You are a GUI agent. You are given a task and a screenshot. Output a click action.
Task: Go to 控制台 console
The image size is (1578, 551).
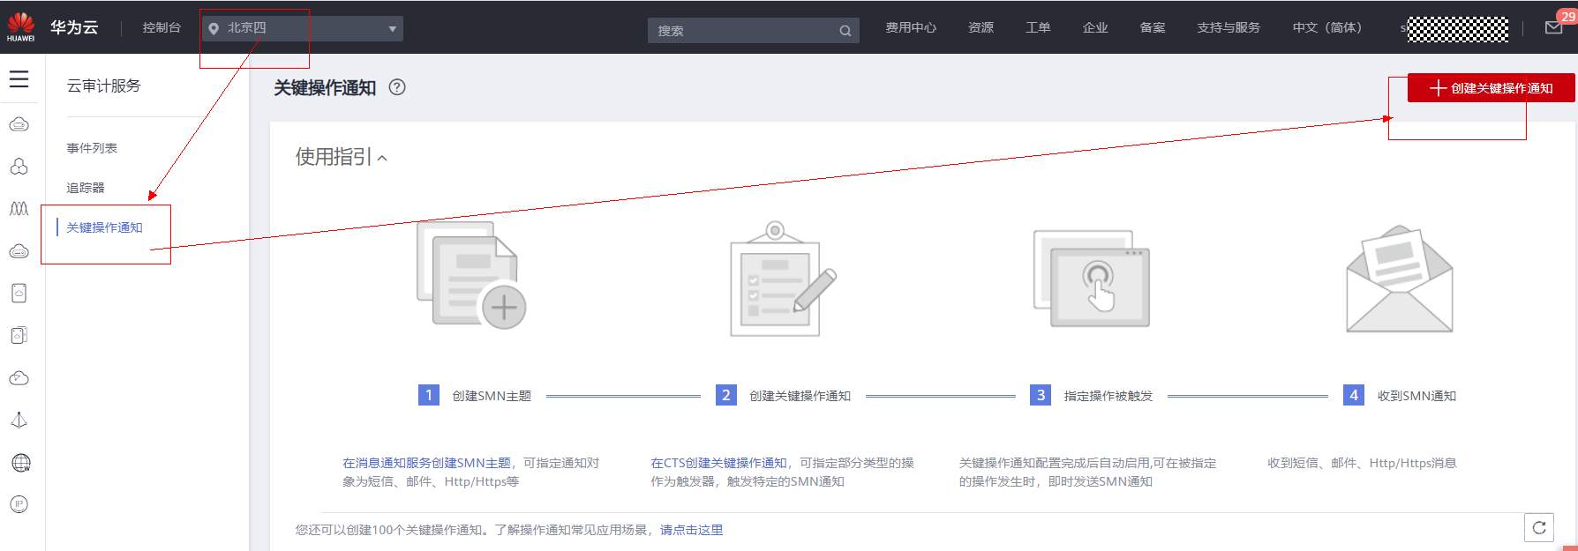[x=162, y=28]
